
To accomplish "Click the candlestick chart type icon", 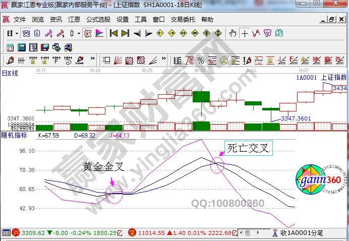I will tap(72, 34).
